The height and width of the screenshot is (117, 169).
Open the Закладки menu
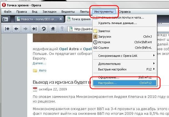49,12
